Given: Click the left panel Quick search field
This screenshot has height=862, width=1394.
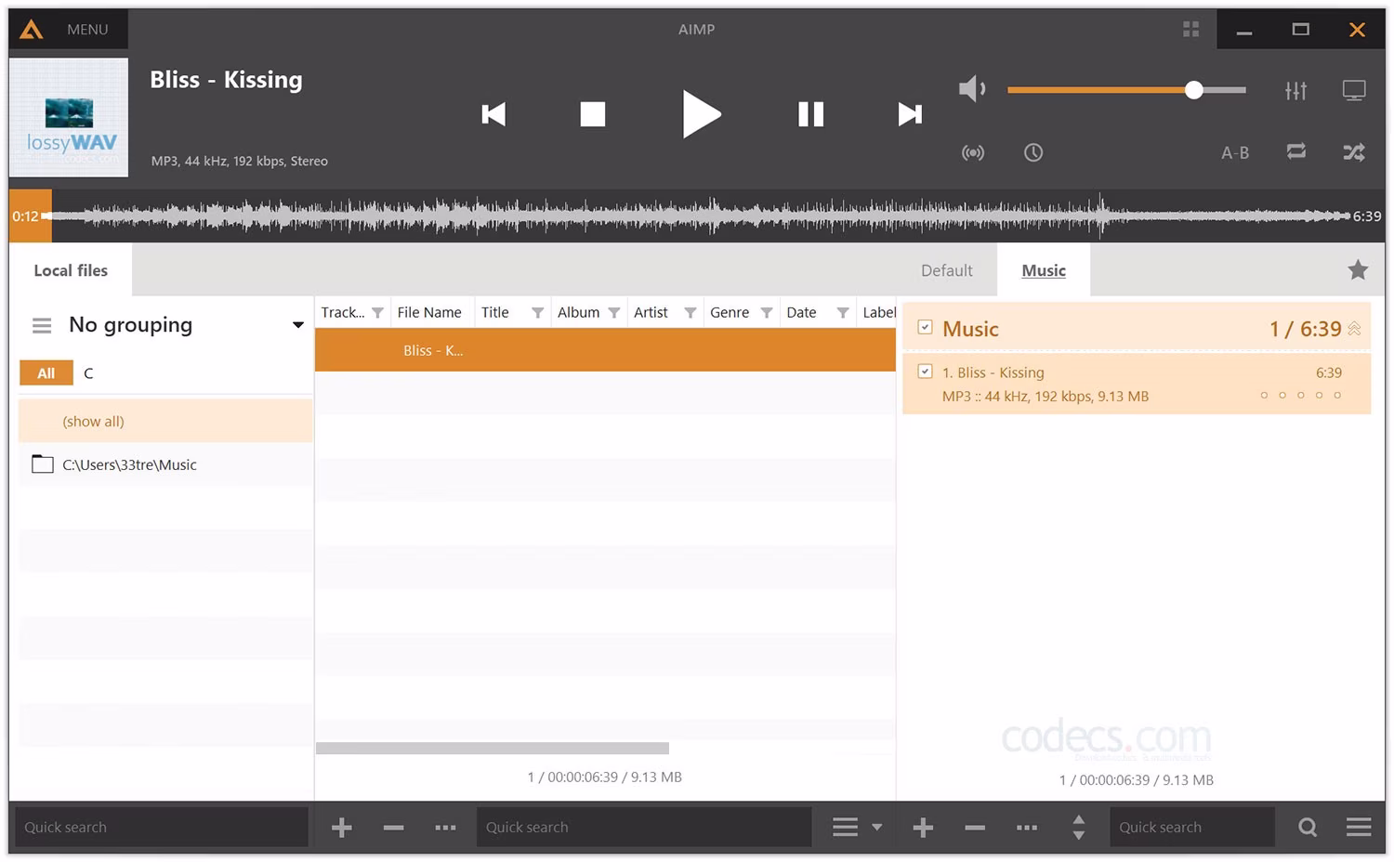Looking at the screenshot, I should pos(162,827).
